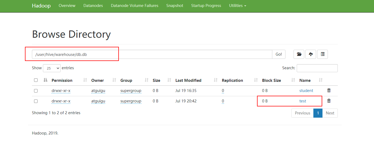
Task: Toggle the select-all checkbox in table header
Action: click(36, 80)
